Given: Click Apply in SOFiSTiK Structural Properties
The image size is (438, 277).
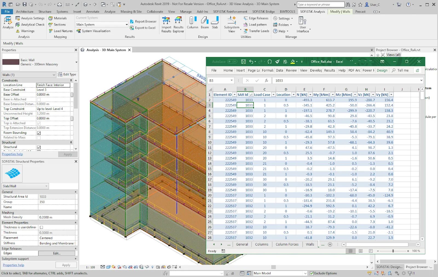Looking at the screenshot, I should coord(66,265).
